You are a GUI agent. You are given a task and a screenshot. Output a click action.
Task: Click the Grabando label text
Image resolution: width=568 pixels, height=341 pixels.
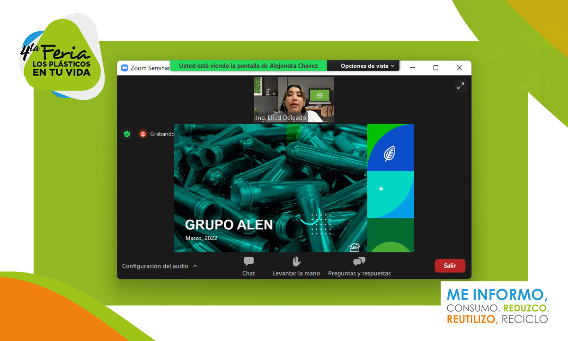(x=162, y=134)
